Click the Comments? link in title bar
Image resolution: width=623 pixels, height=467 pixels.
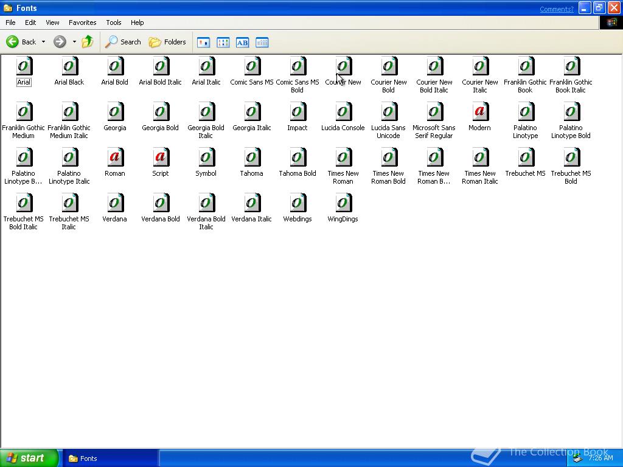(x=556, y=9)
